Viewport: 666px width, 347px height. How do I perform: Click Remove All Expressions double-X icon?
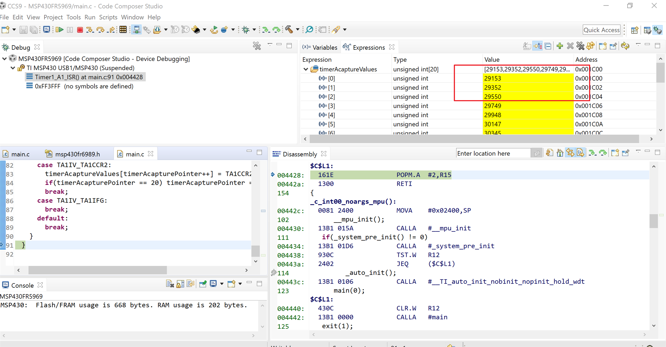[x=580, y=46]
